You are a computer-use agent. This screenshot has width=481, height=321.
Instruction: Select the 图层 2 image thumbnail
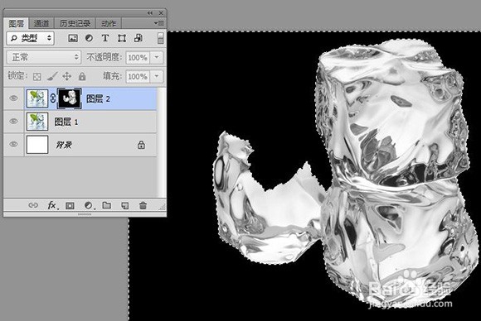click(x=37, y=98)
